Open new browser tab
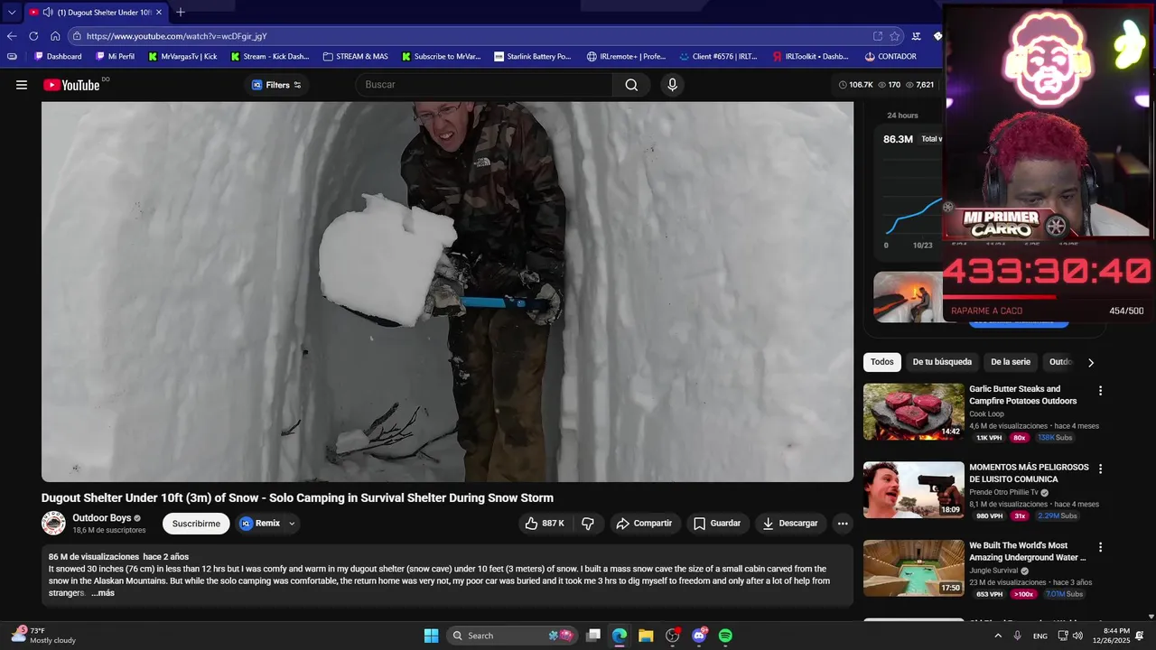Viewport: 1156px width, 650px height. pos(181,12)
